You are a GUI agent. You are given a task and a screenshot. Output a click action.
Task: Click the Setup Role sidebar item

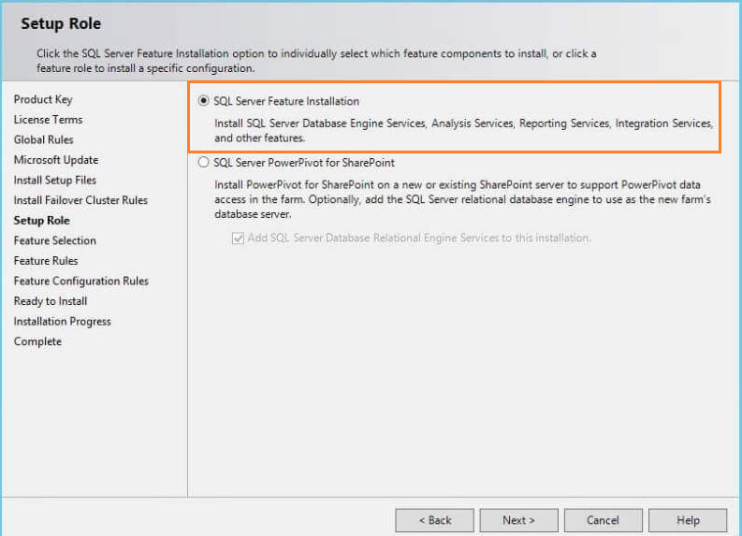pyautogui.click(x=41, y=221)
